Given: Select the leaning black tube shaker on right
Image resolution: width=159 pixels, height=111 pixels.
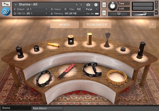Looking at the screenshot, I should tap(141, 50).
